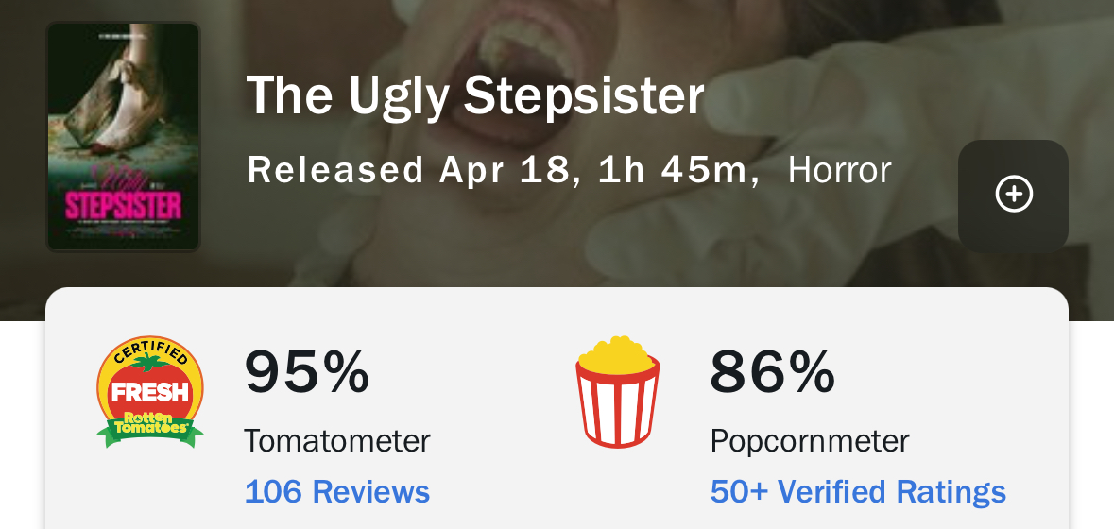Open the 106 Reviews link

coord(337,491)
